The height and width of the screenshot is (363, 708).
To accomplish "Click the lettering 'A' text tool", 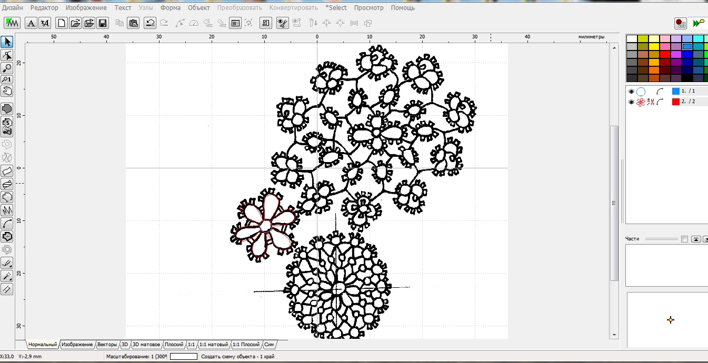I will tap(32, 23).
